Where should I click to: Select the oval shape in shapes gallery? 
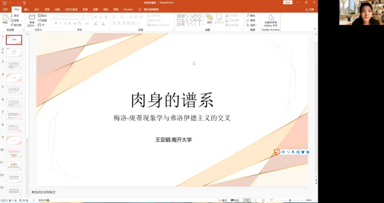(199, 16)
